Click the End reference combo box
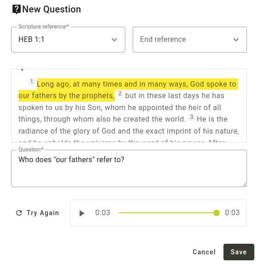Image resolution: width=258 pixels, height=264 pixels. click(x=190, y=40)
